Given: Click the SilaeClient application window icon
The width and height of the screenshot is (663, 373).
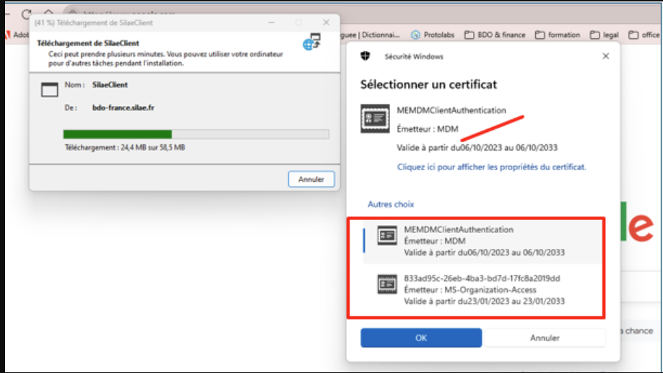Looking at the screenshot, I should (49, 90).
